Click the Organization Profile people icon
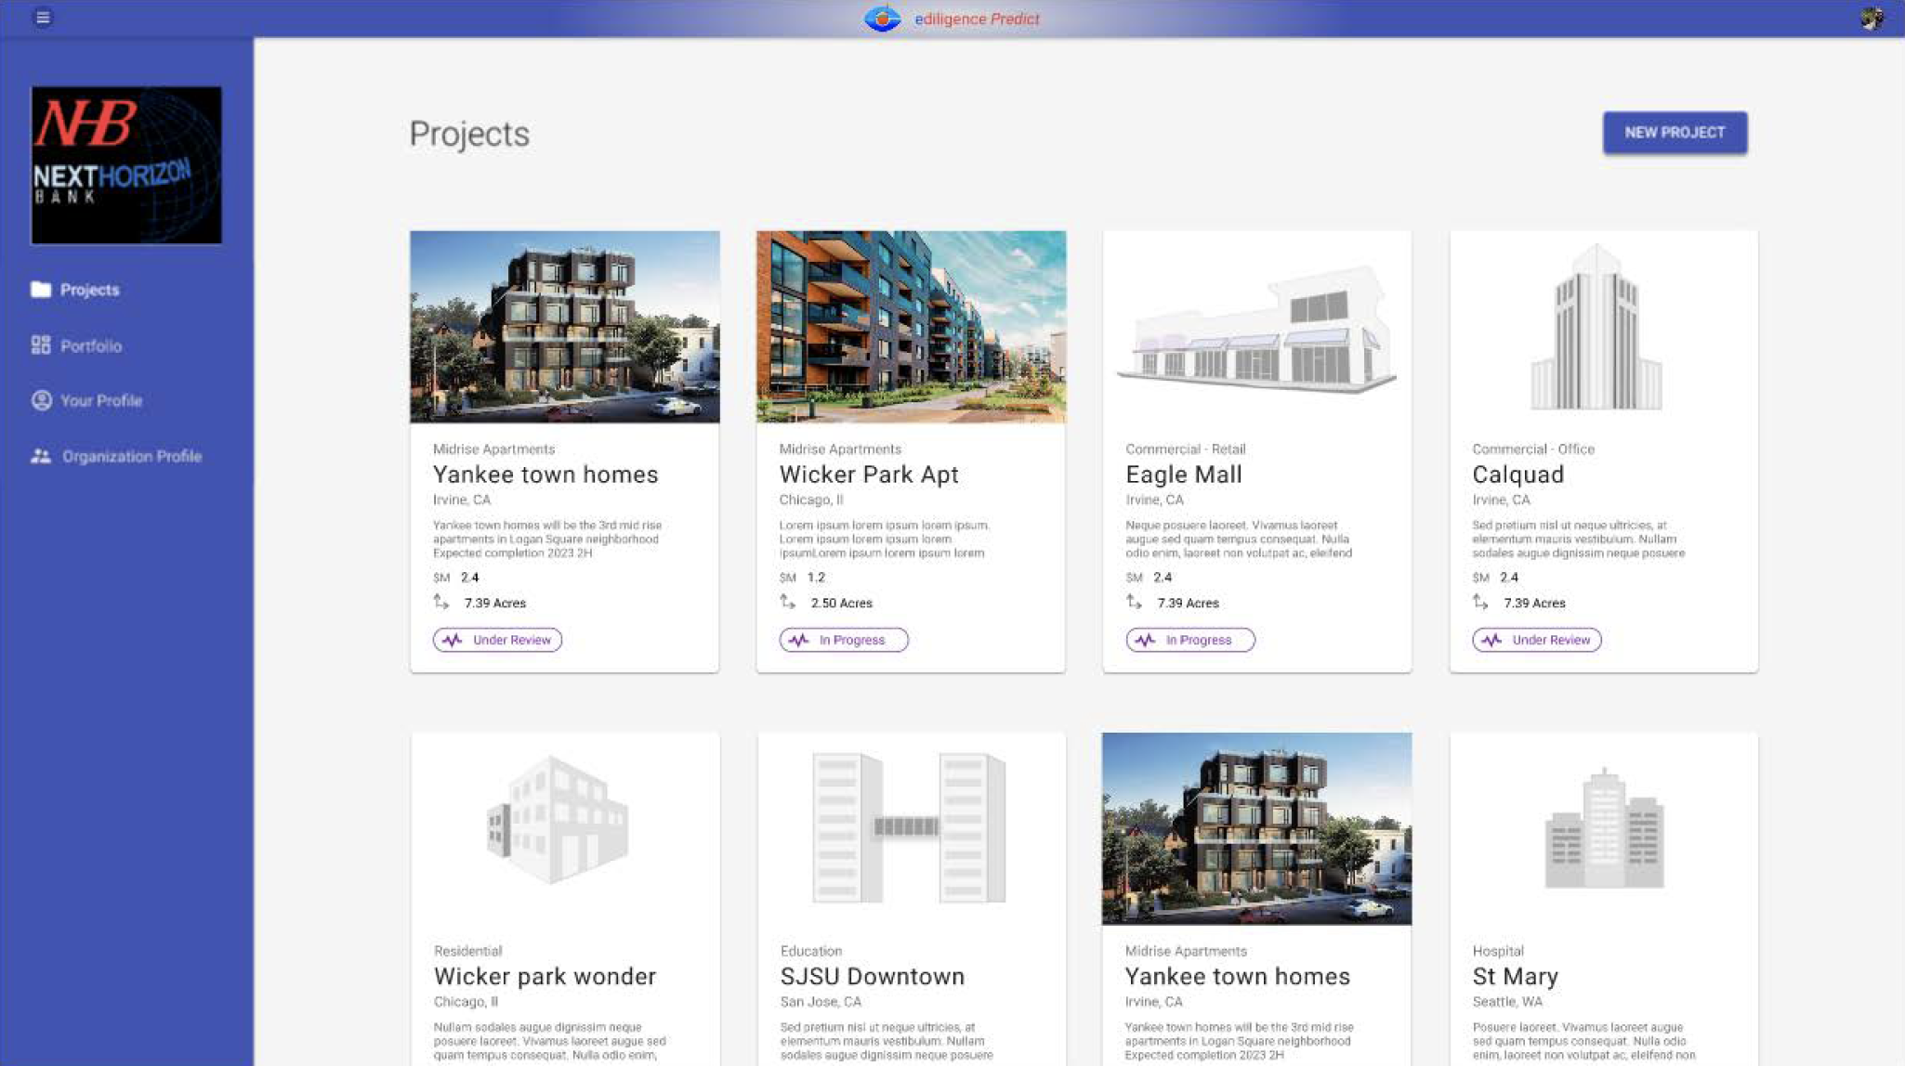The image size is (1905, 1066). coord(41,456)
